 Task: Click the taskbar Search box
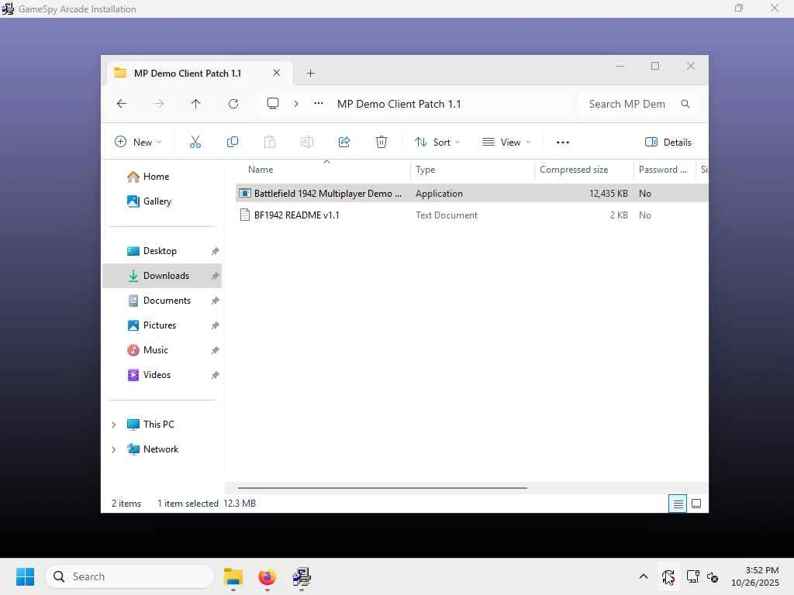[x=129, y=576]
